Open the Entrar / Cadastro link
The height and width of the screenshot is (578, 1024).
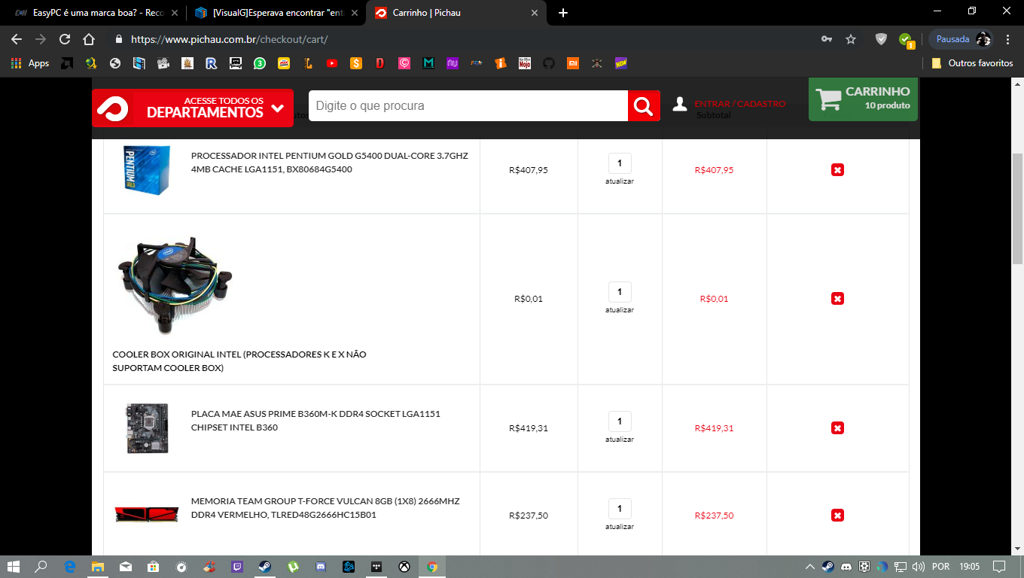[739, 104]
